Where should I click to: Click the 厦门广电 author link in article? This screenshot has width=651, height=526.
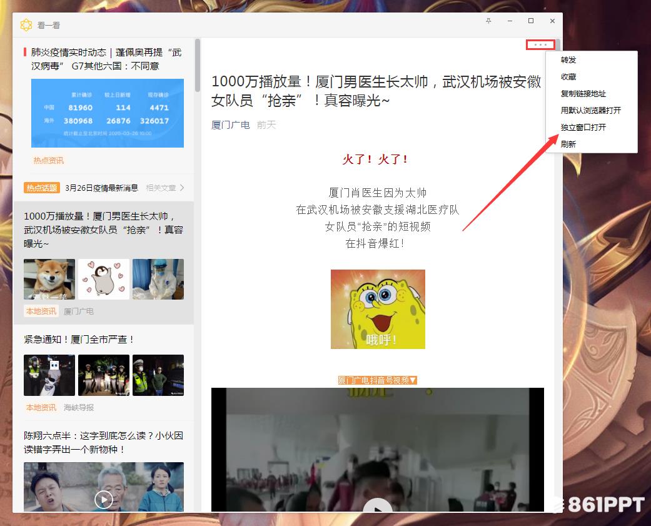coord(230,124)
